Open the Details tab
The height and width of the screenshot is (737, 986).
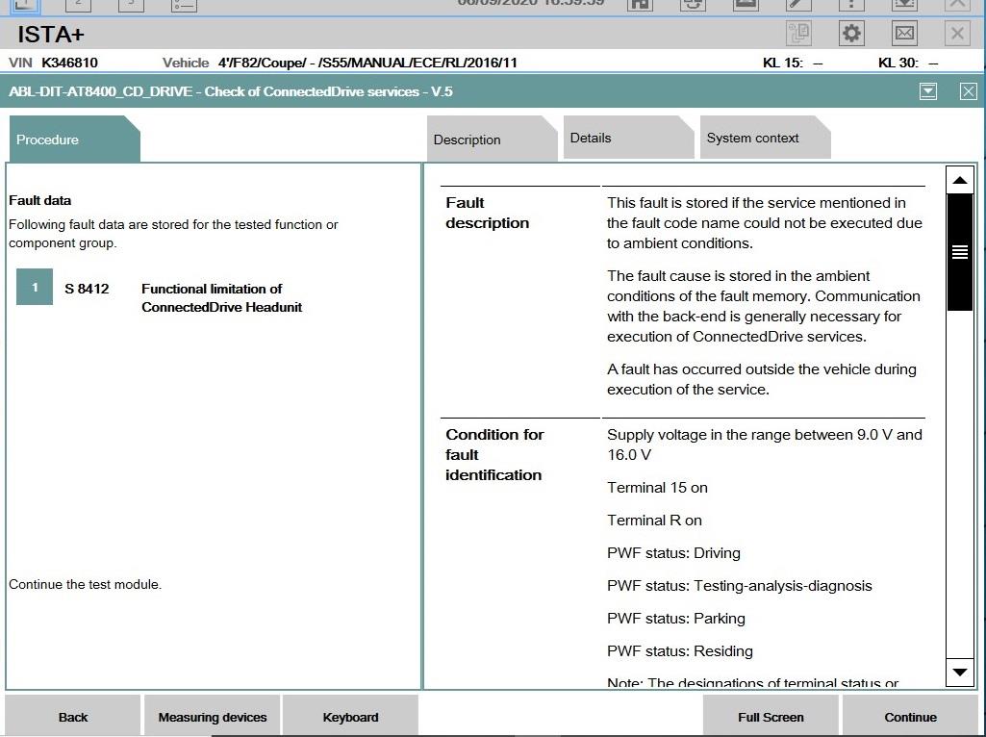coord(628,138)
